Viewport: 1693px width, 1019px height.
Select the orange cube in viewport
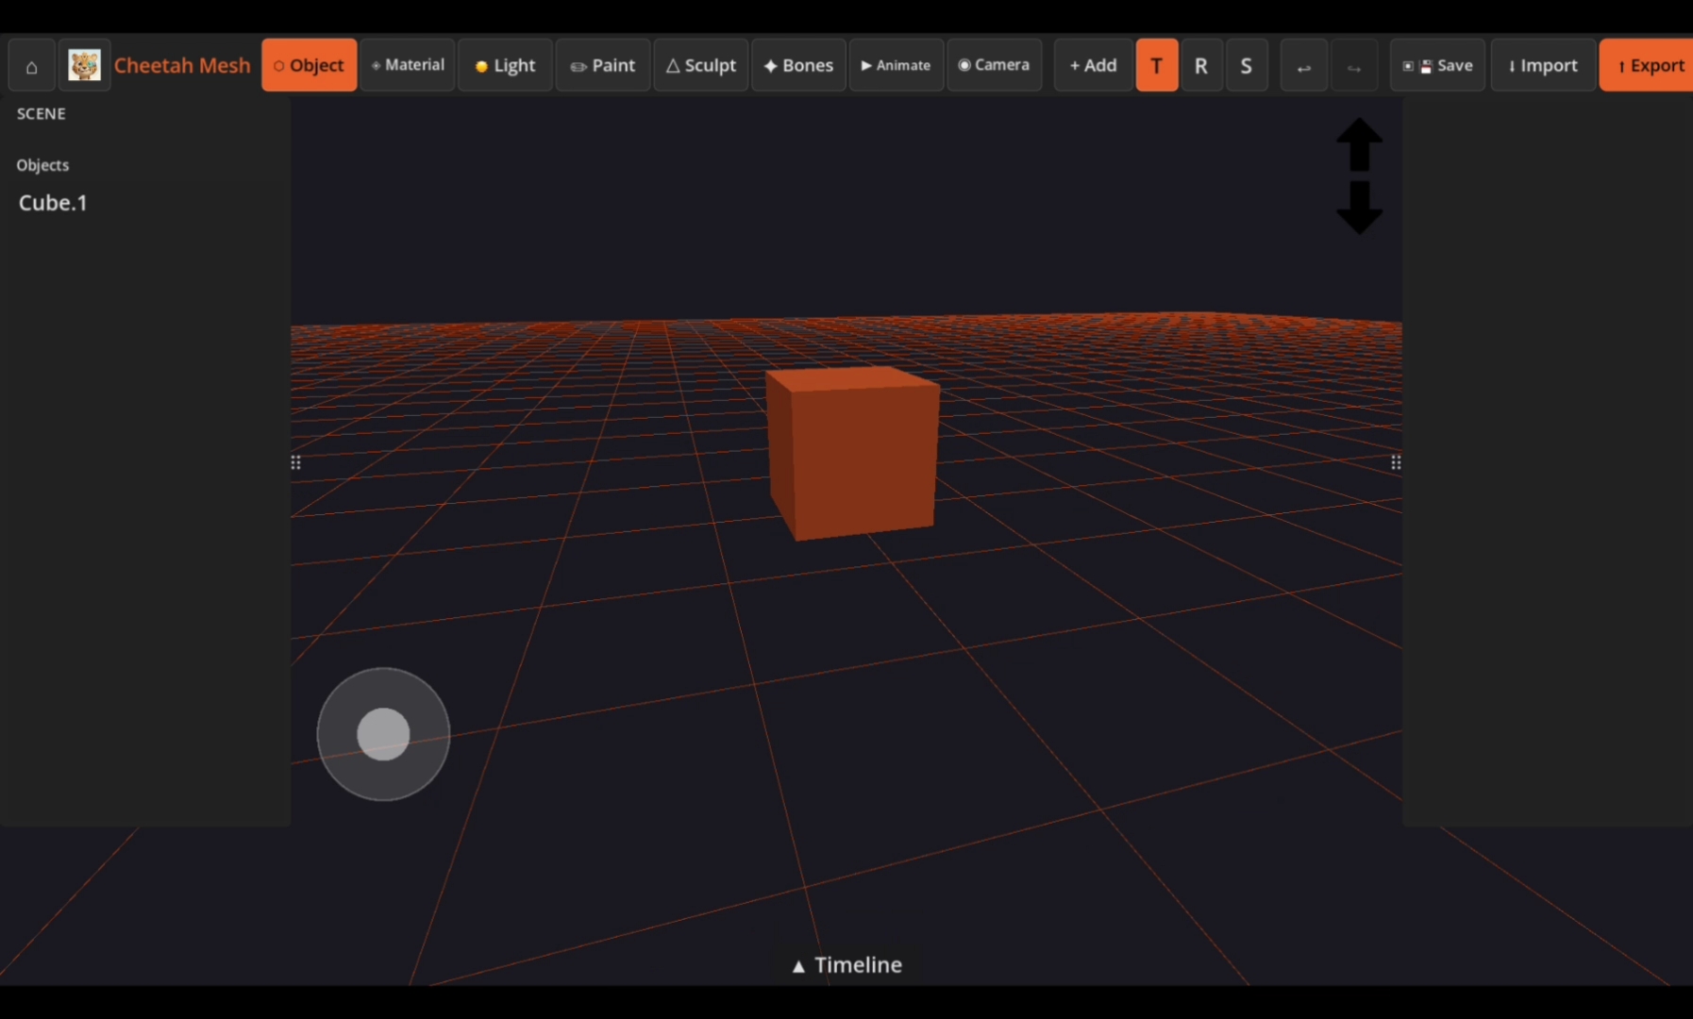[853, 453]
